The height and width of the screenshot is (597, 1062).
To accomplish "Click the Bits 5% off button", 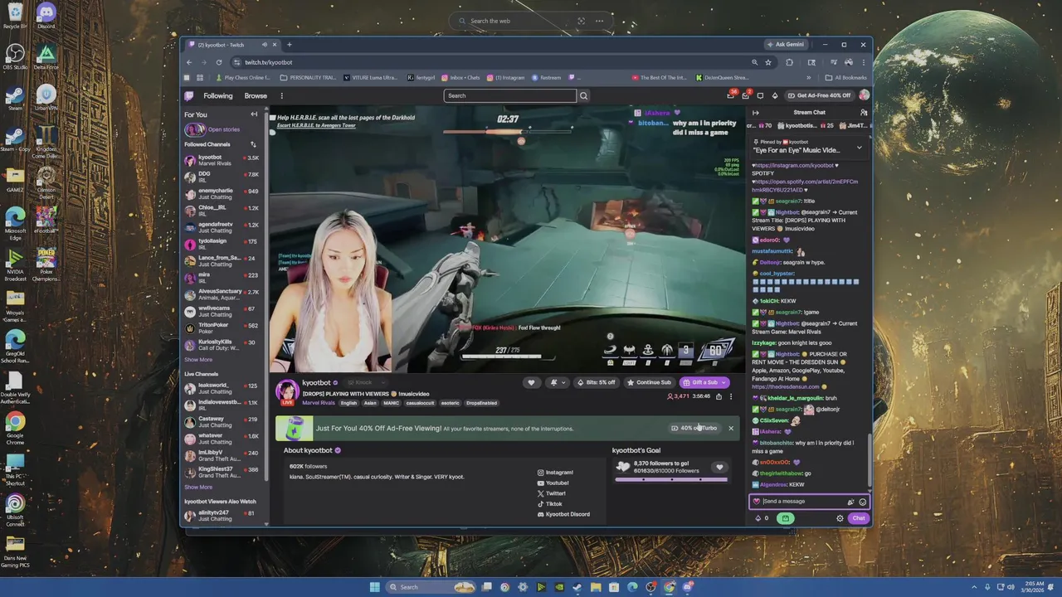I will click(x=596, y=382).
